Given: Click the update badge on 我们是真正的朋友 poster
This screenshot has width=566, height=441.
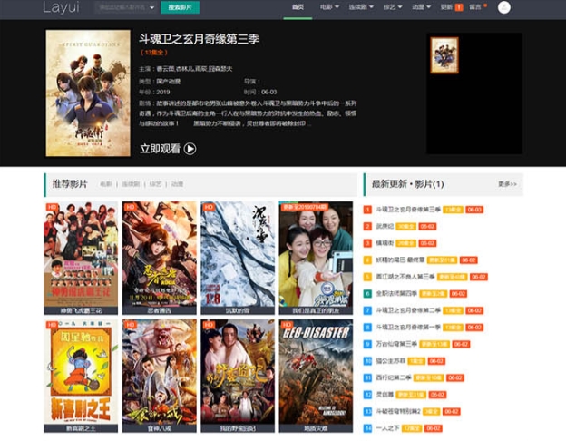Looking at the screenshot, I should [x=304, y=207].
